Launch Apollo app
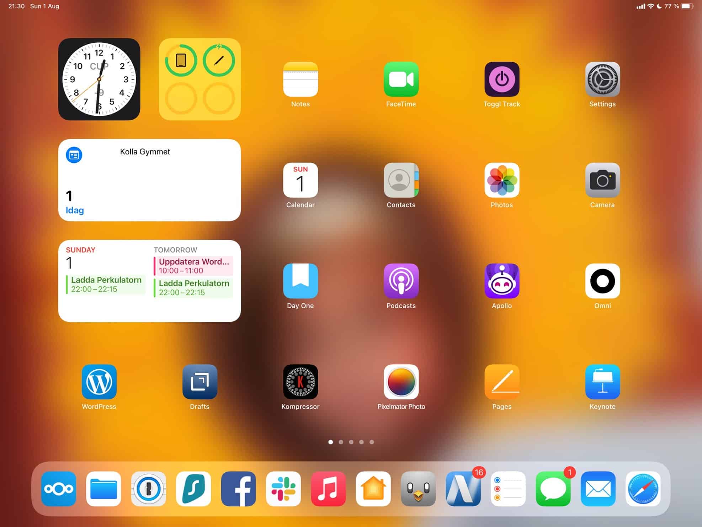The width and height of the screenshot is (702, 527). [502, 281]
